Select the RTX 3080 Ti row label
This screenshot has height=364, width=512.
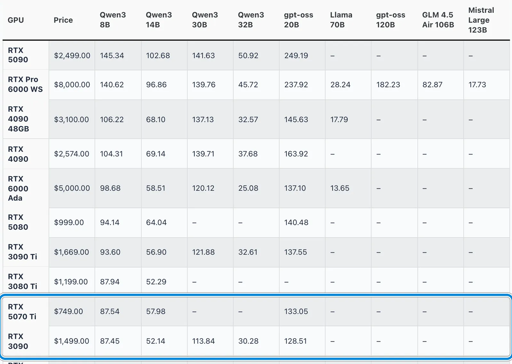coord(22,281)
